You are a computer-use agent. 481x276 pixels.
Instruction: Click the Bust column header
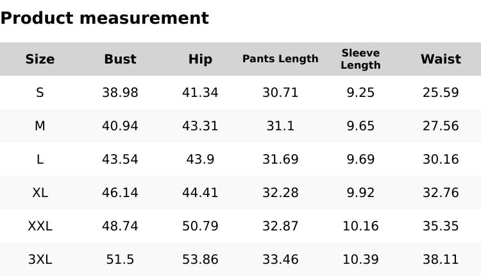(x=120, y=59)
